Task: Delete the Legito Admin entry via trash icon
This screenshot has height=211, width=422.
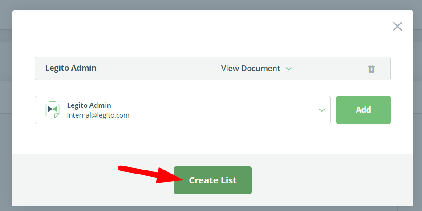Action: tap(371, 69)
